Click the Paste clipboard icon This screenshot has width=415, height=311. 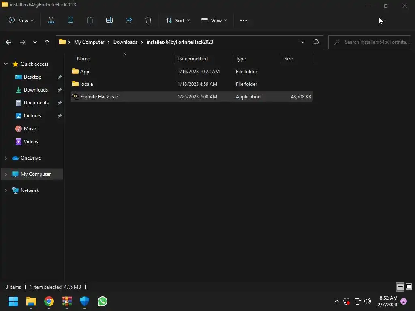(90, 20)
